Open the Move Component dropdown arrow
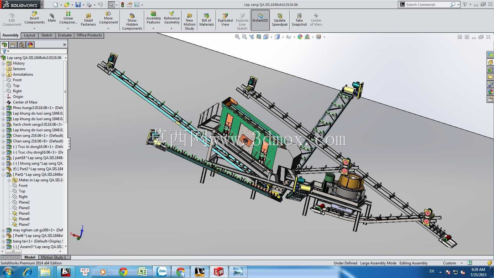494x278 pixels. tap(108, 28)
